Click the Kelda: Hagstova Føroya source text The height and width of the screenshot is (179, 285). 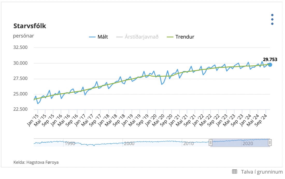point(36,162)
